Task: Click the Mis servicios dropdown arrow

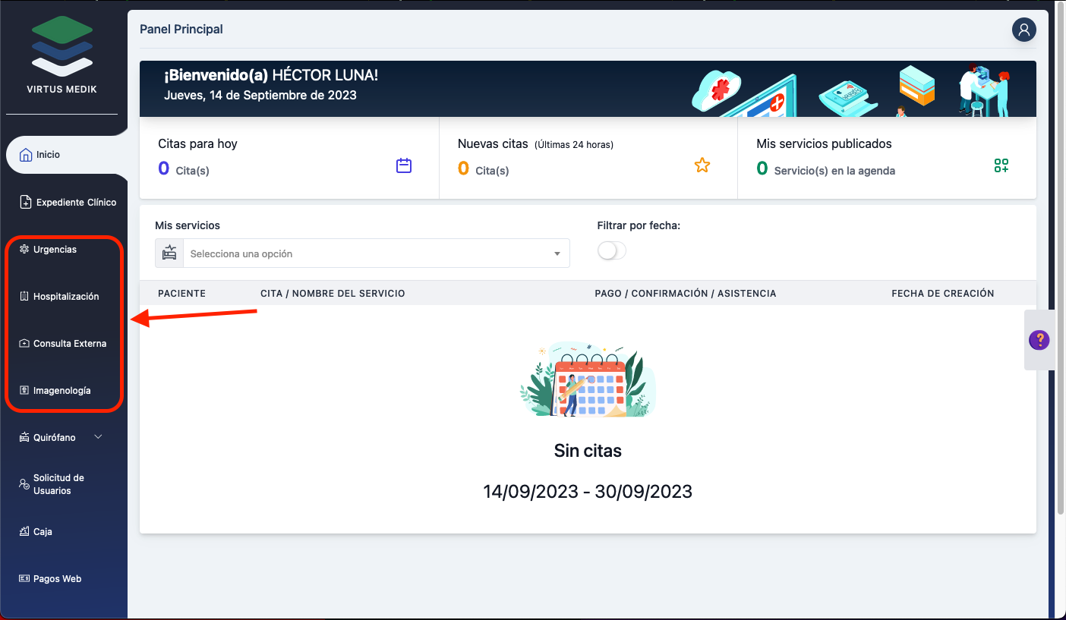Action: click(557, 254)
